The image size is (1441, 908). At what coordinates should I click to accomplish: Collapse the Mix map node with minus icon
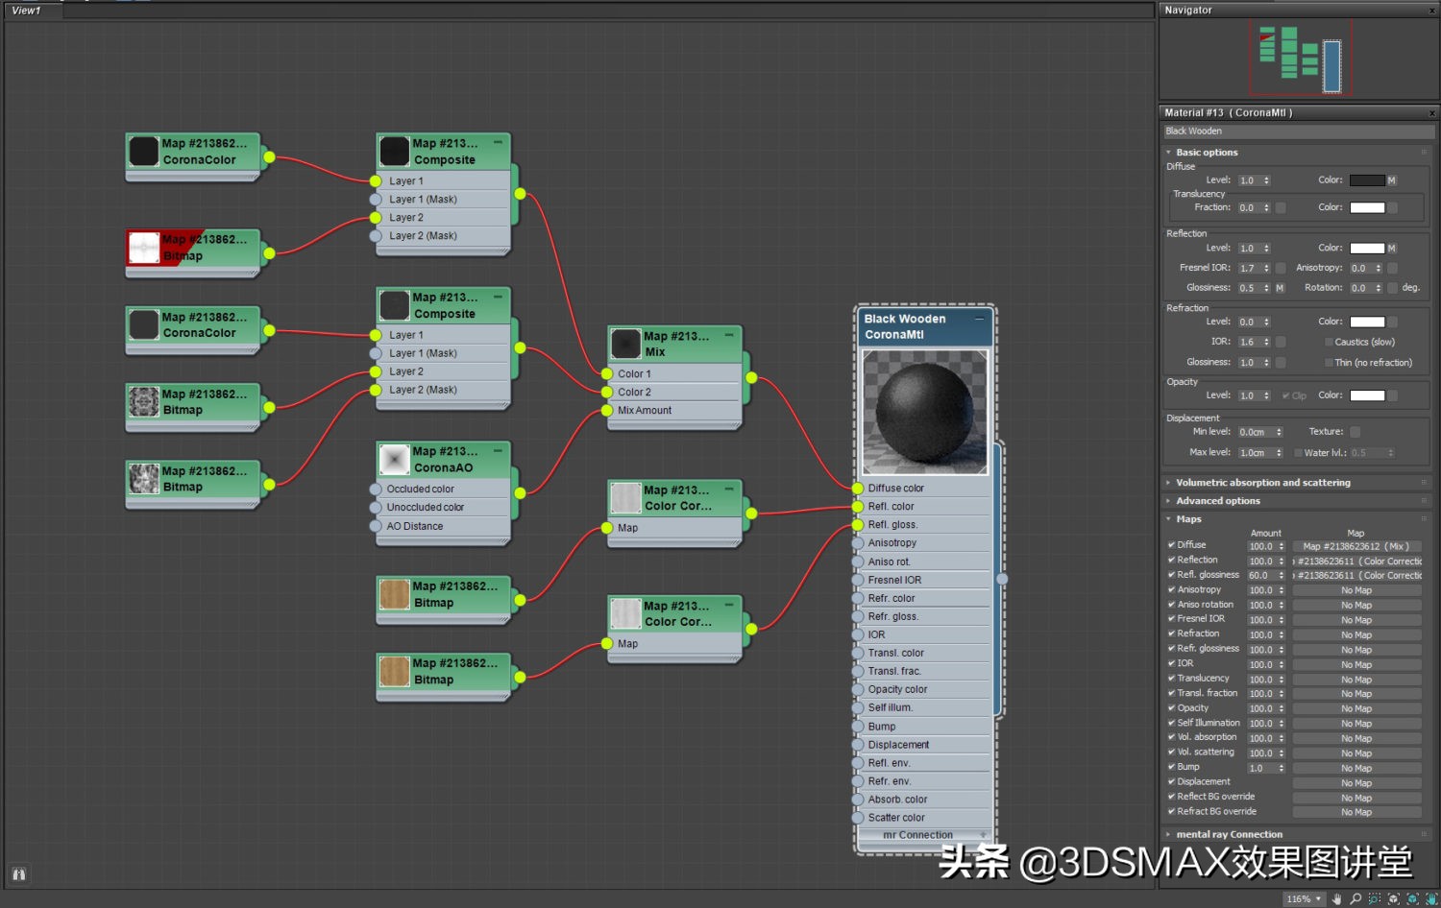[729, 335]
